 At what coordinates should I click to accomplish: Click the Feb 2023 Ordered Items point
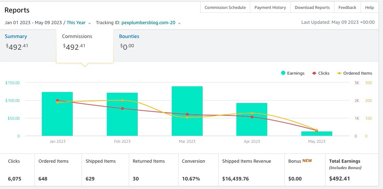pos(122,100)
